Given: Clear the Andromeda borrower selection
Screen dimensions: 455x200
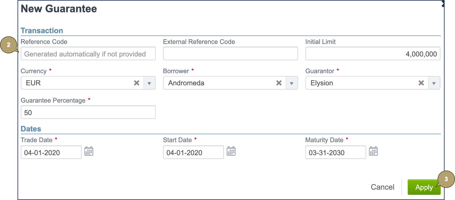Looking at the screenshot, I should [279, 83].
